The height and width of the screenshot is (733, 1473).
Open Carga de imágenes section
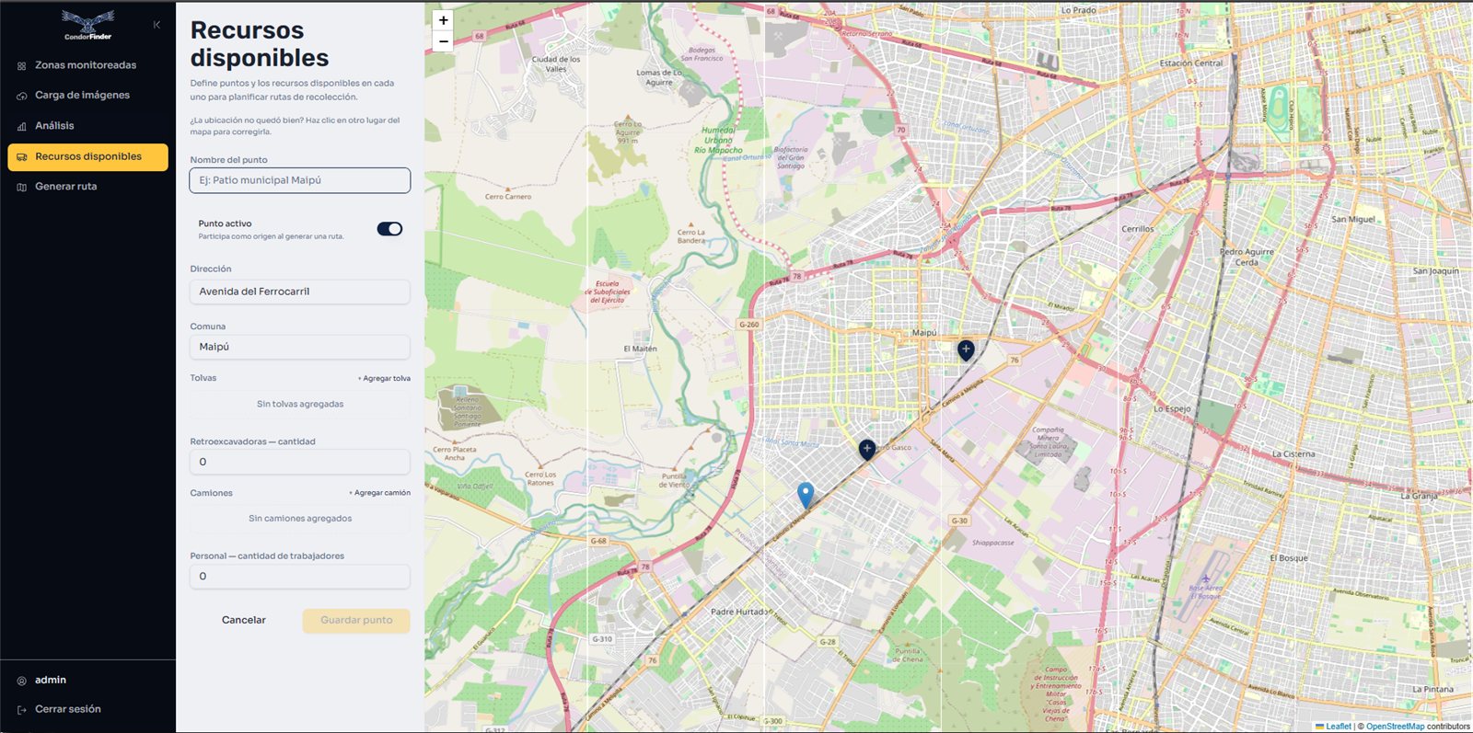[82, 95]
